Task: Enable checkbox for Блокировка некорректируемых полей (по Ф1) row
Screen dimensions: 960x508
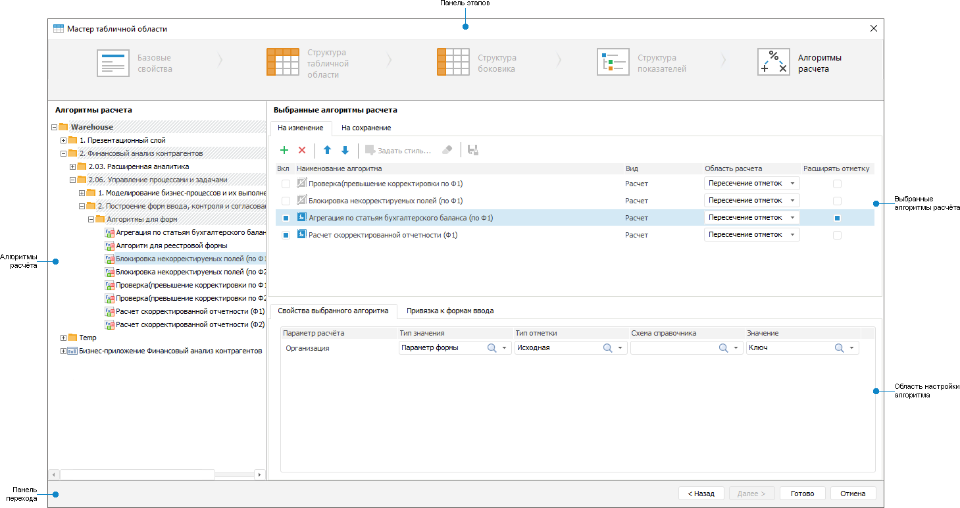Action: pyautogui.click(x=286, y=201)
